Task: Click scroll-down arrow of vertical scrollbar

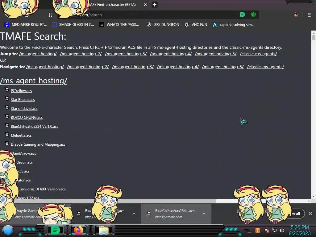Action: tap(314, 196)
